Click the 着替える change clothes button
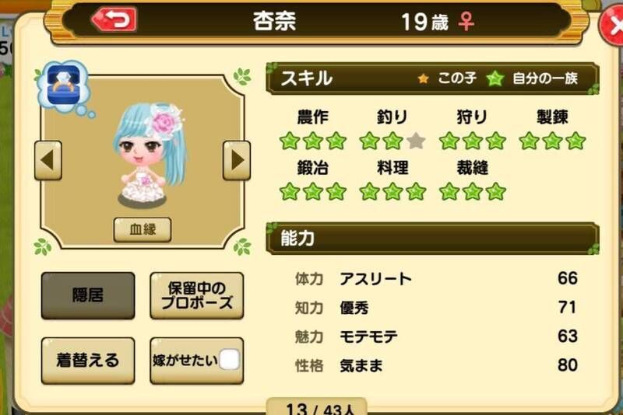This screenshot has height=415, width=623. [88, 361]
